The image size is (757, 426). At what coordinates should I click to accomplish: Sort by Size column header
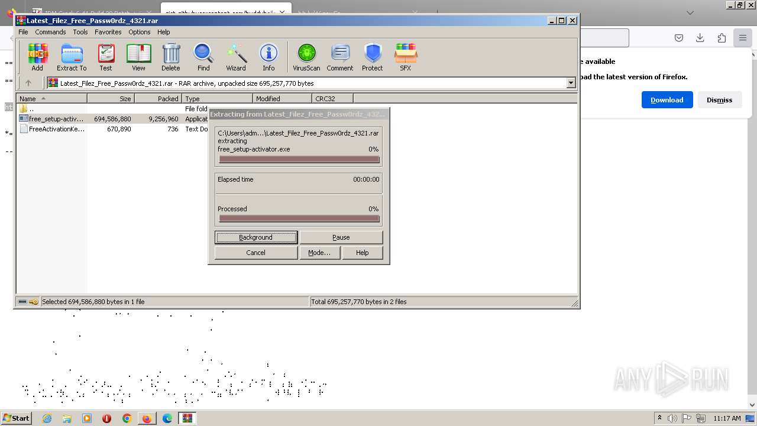coord(111,99)
